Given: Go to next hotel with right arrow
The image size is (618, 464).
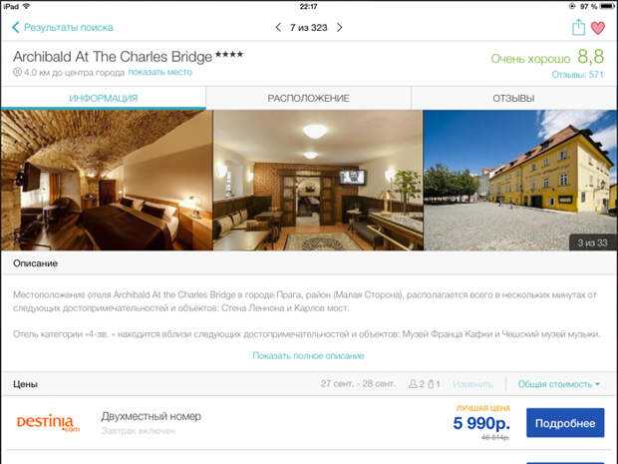Looking at the screenshot, I should coord(339,27).
